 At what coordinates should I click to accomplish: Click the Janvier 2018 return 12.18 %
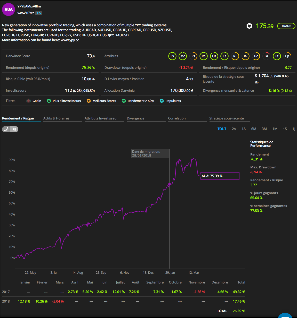24,301
